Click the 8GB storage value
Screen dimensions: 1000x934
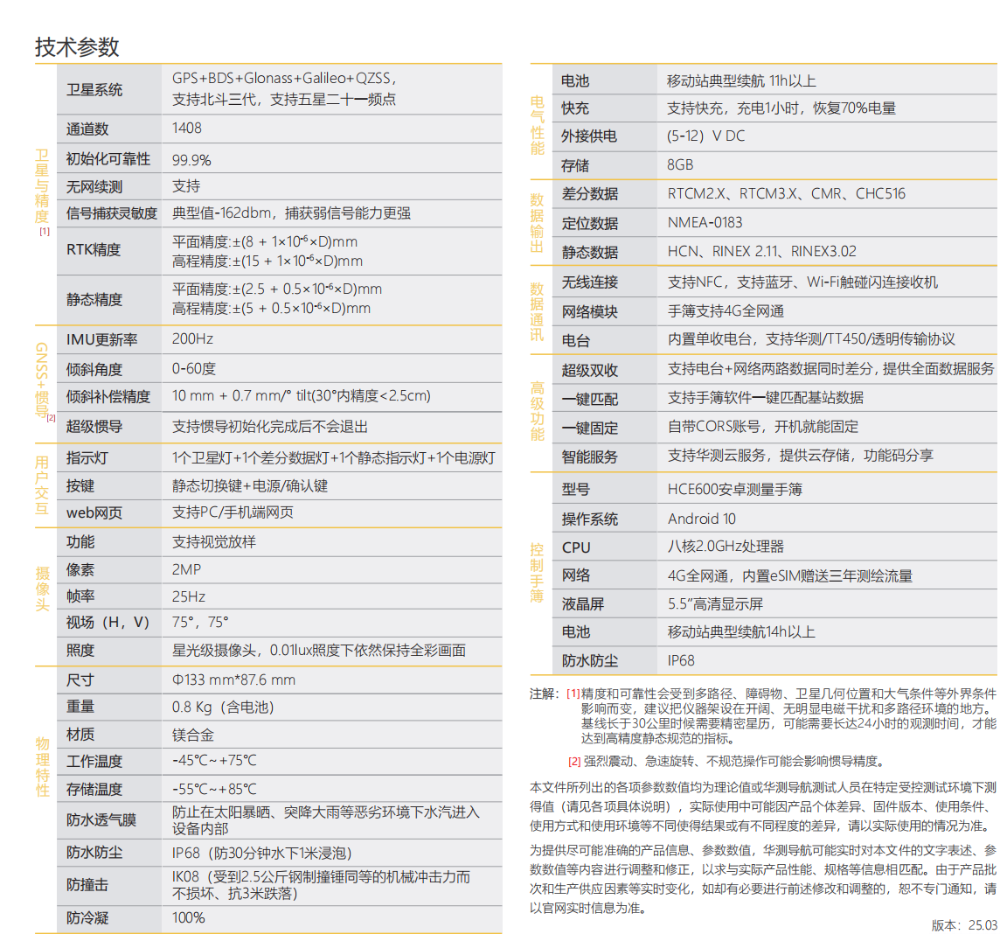[680, 164]
